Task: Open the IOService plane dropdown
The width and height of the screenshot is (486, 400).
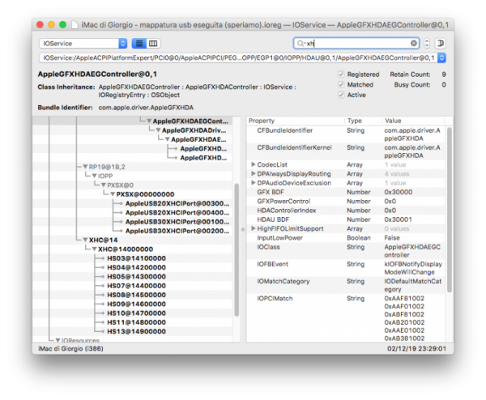Action: pos(83,43)
